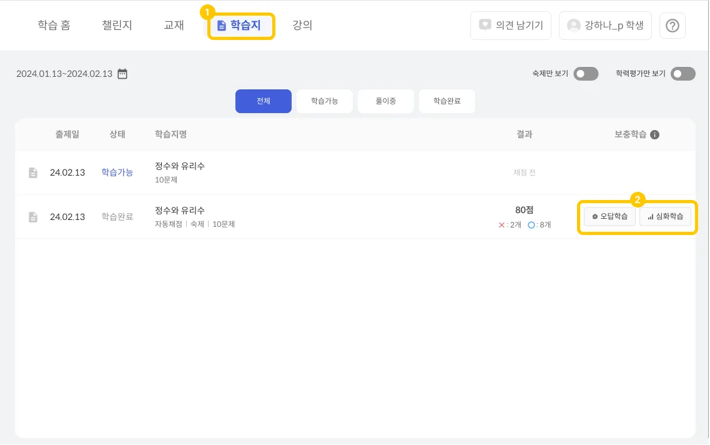Click document icon of the 학습가능 worksheet row

(33, 172)
